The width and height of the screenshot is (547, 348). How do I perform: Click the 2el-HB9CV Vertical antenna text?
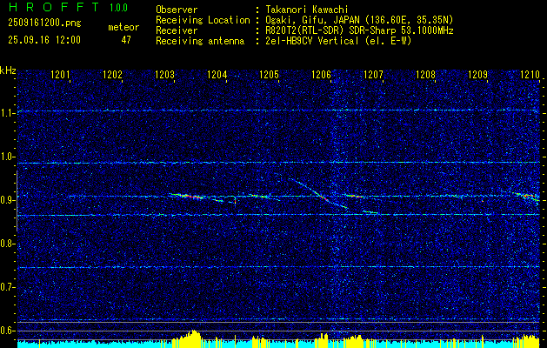pos(338,41)
